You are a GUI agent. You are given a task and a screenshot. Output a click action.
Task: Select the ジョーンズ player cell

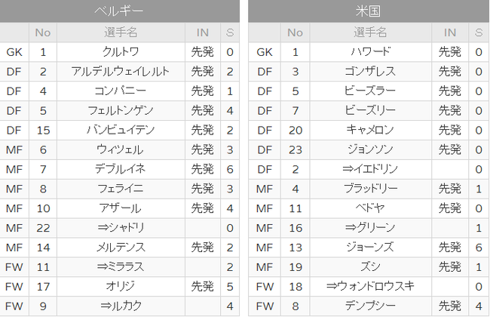pos(371,248)
